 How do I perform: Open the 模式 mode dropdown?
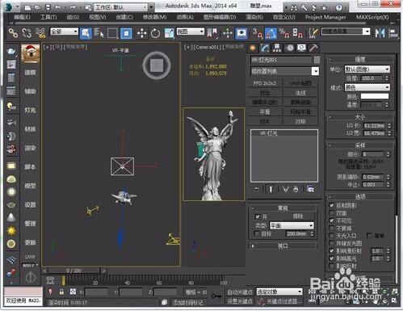click(x=367, y=87)
